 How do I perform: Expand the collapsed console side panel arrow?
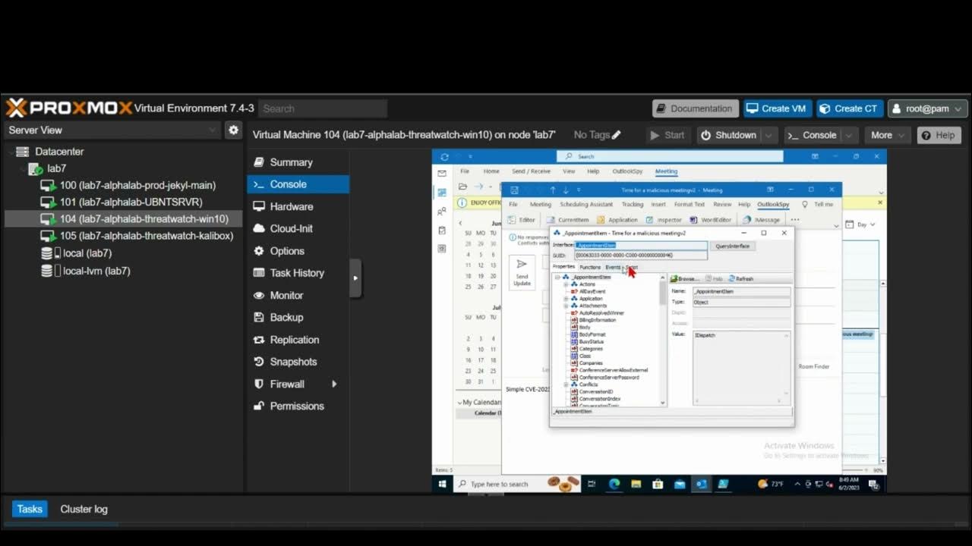click(355, 278)
